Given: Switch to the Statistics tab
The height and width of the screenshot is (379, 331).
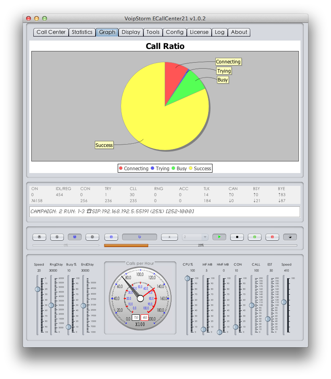Looking at the screenshot, I should (82, 32).
